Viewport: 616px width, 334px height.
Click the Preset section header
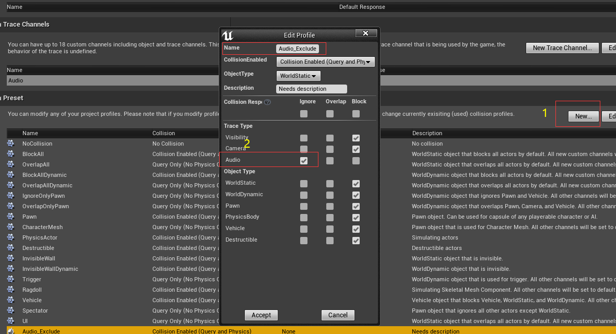pyautogui.click(x=14, y=98)
